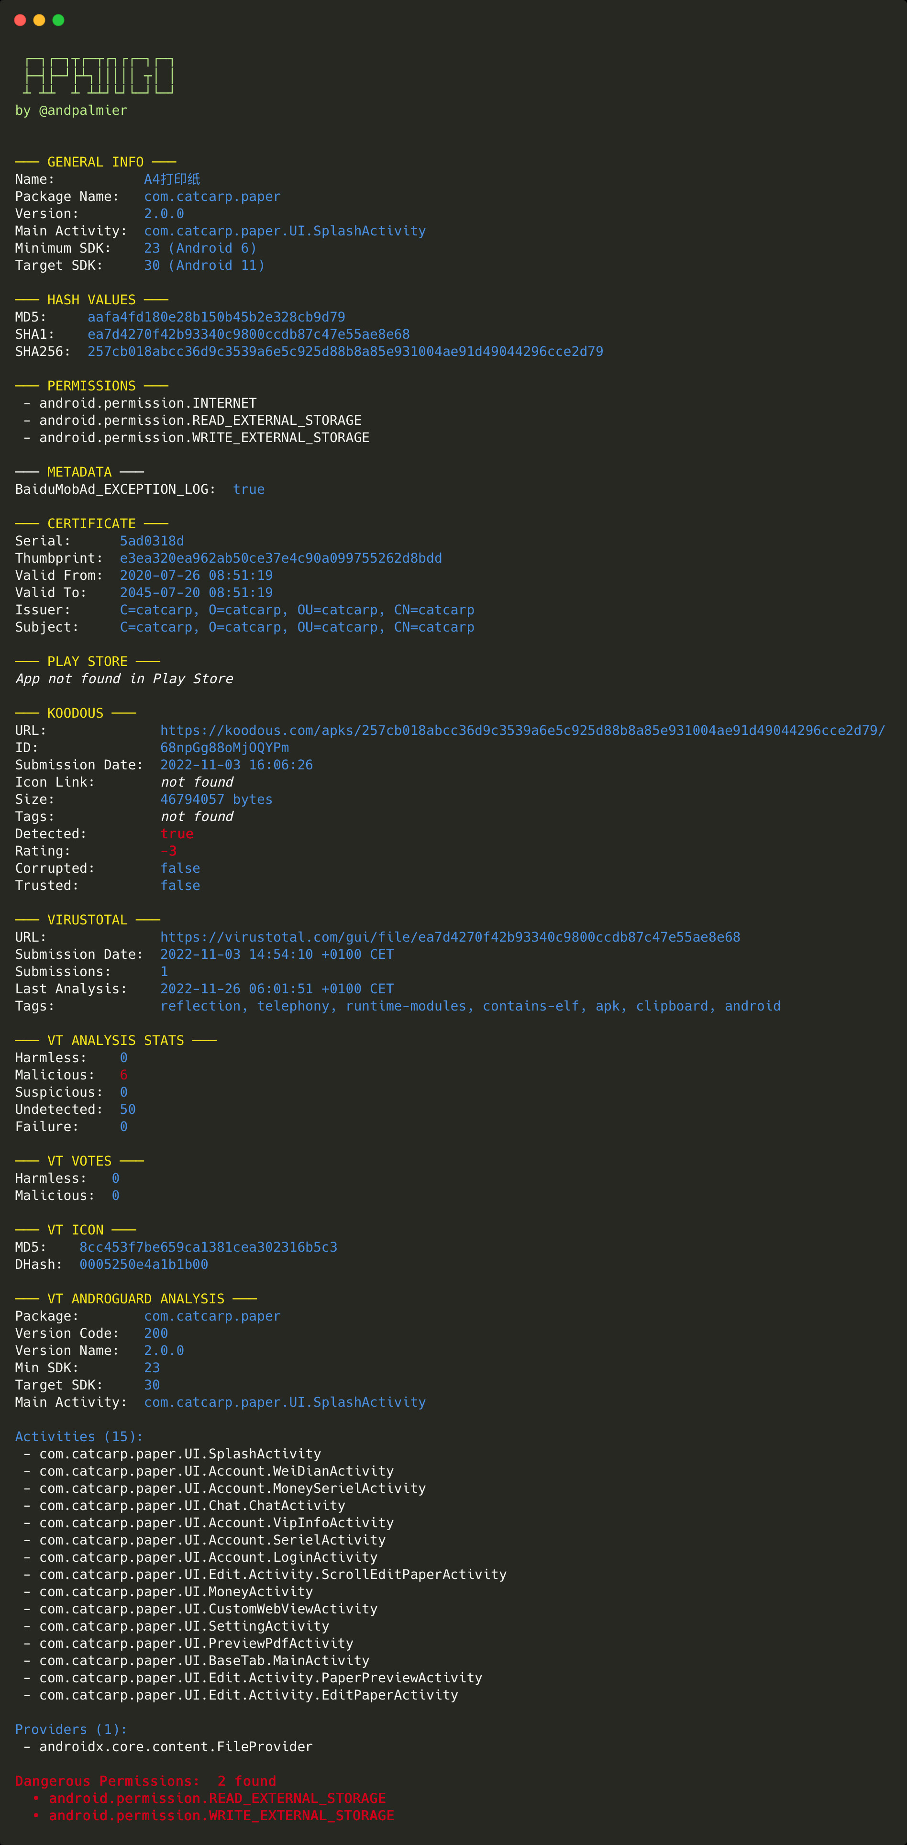
Task: Open the koodous.com APK URL link
Action: [522, 731]
